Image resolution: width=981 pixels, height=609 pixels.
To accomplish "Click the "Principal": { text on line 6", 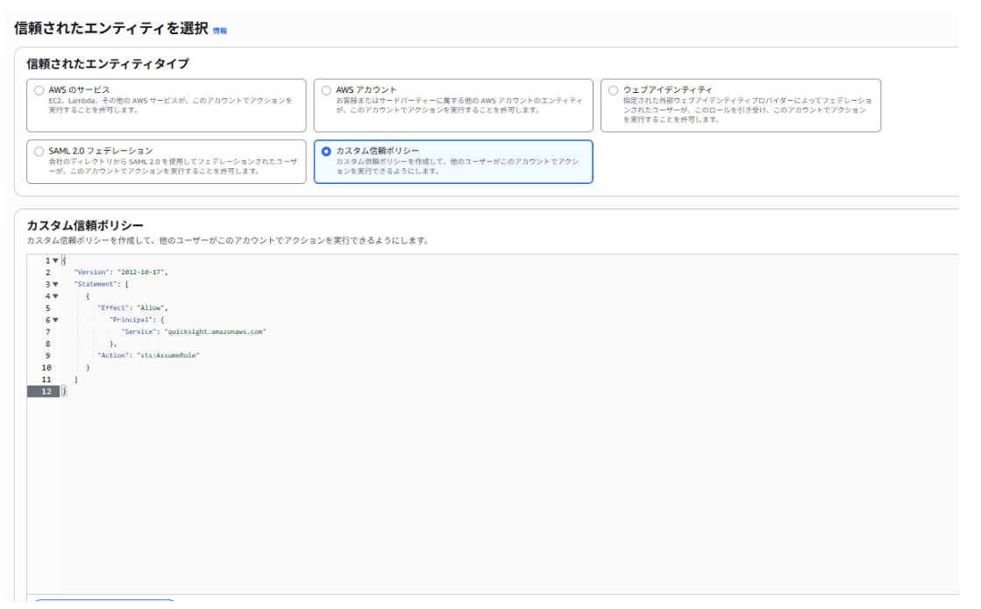I will click(137, 320).
